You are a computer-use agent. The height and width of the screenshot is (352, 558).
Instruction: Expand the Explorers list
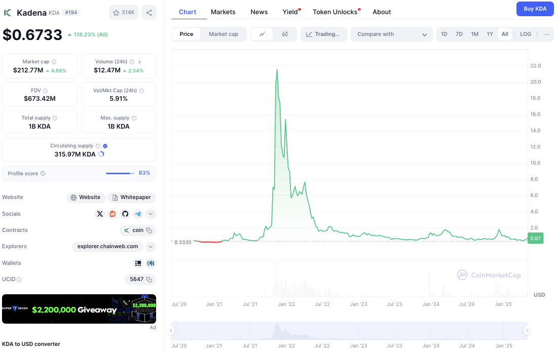click(x=151, y=246)
